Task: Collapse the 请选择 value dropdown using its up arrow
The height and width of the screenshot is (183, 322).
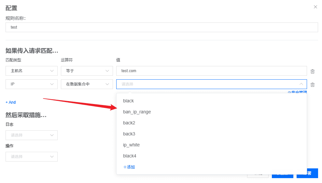Action: click(x=301, y=84)
